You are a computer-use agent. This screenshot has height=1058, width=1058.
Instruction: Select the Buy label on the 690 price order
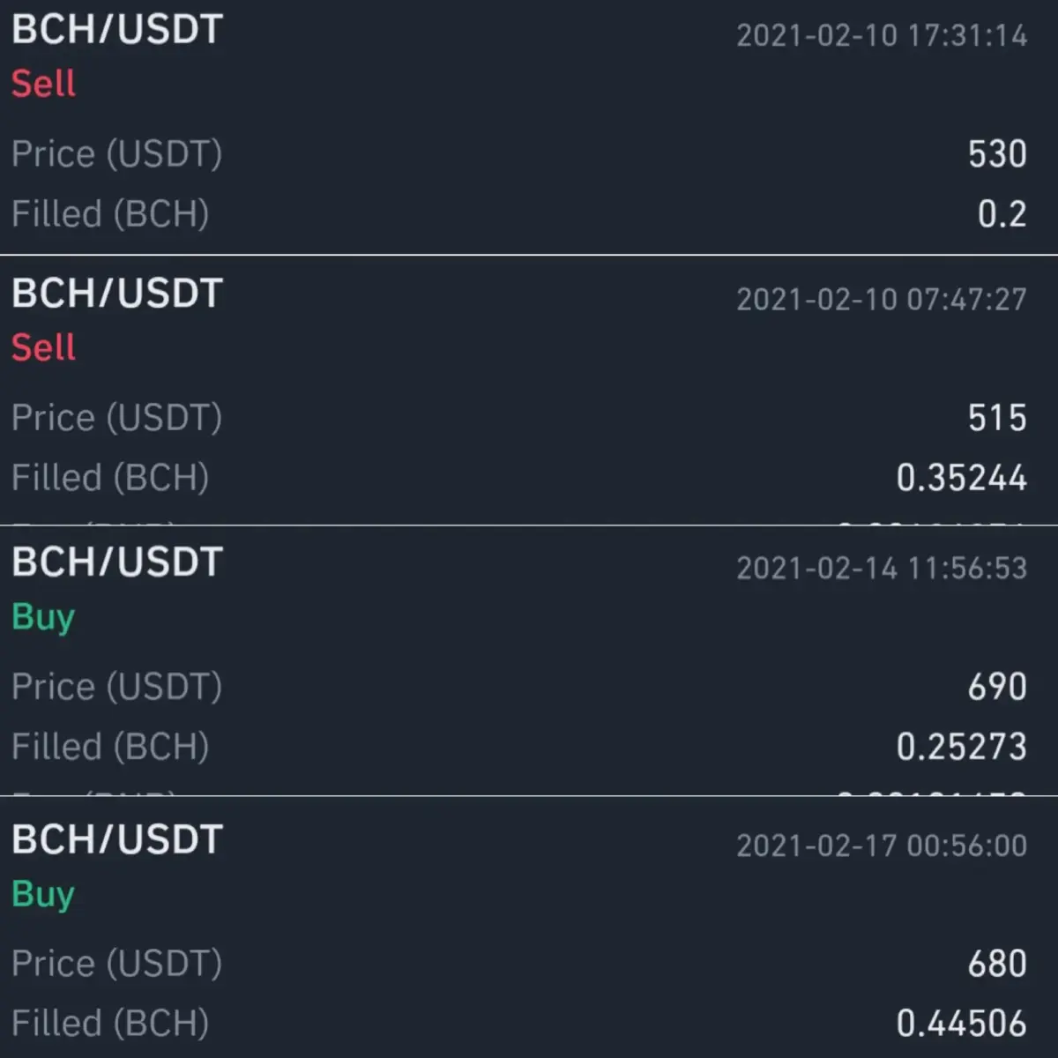pyautogui.click(x=43, y=618)
